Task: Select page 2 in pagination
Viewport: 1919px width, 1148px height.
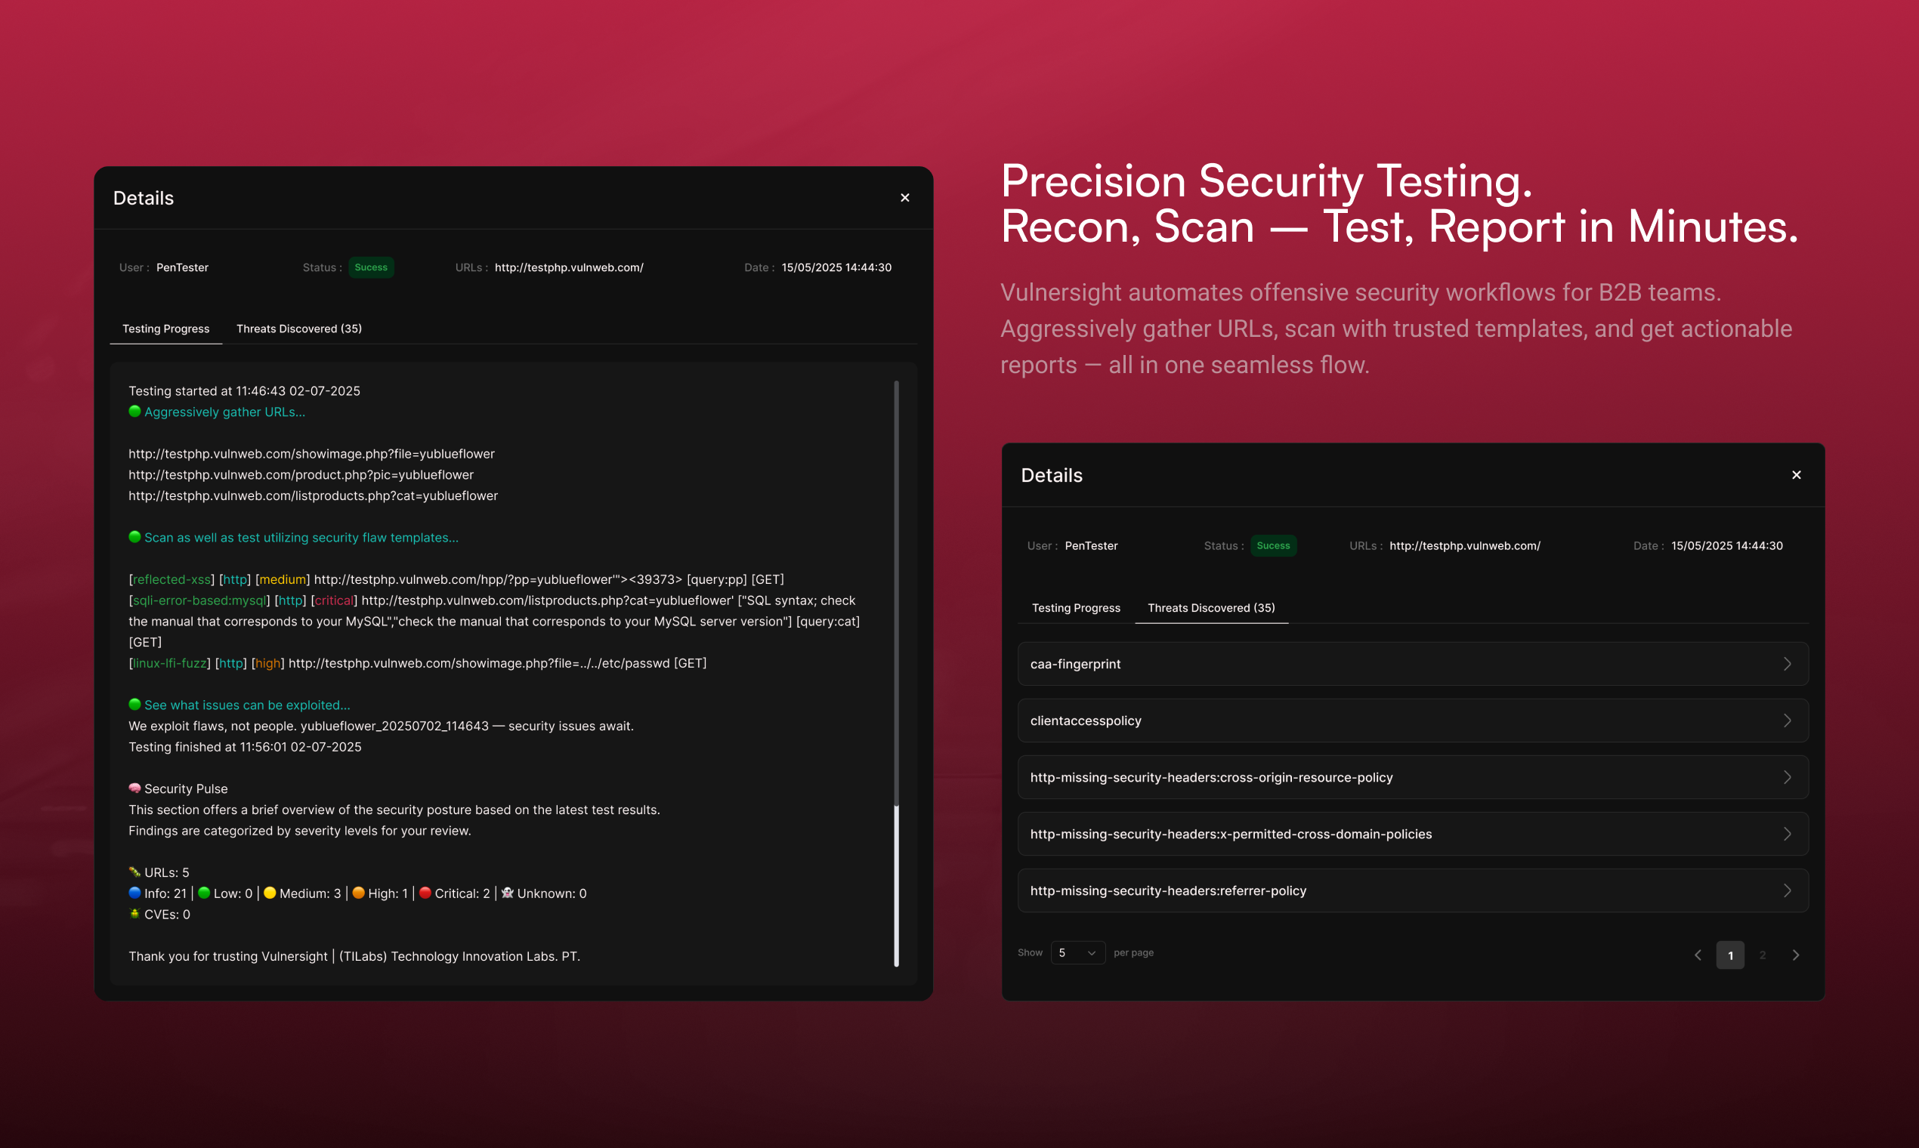Action: (1763, 955)
